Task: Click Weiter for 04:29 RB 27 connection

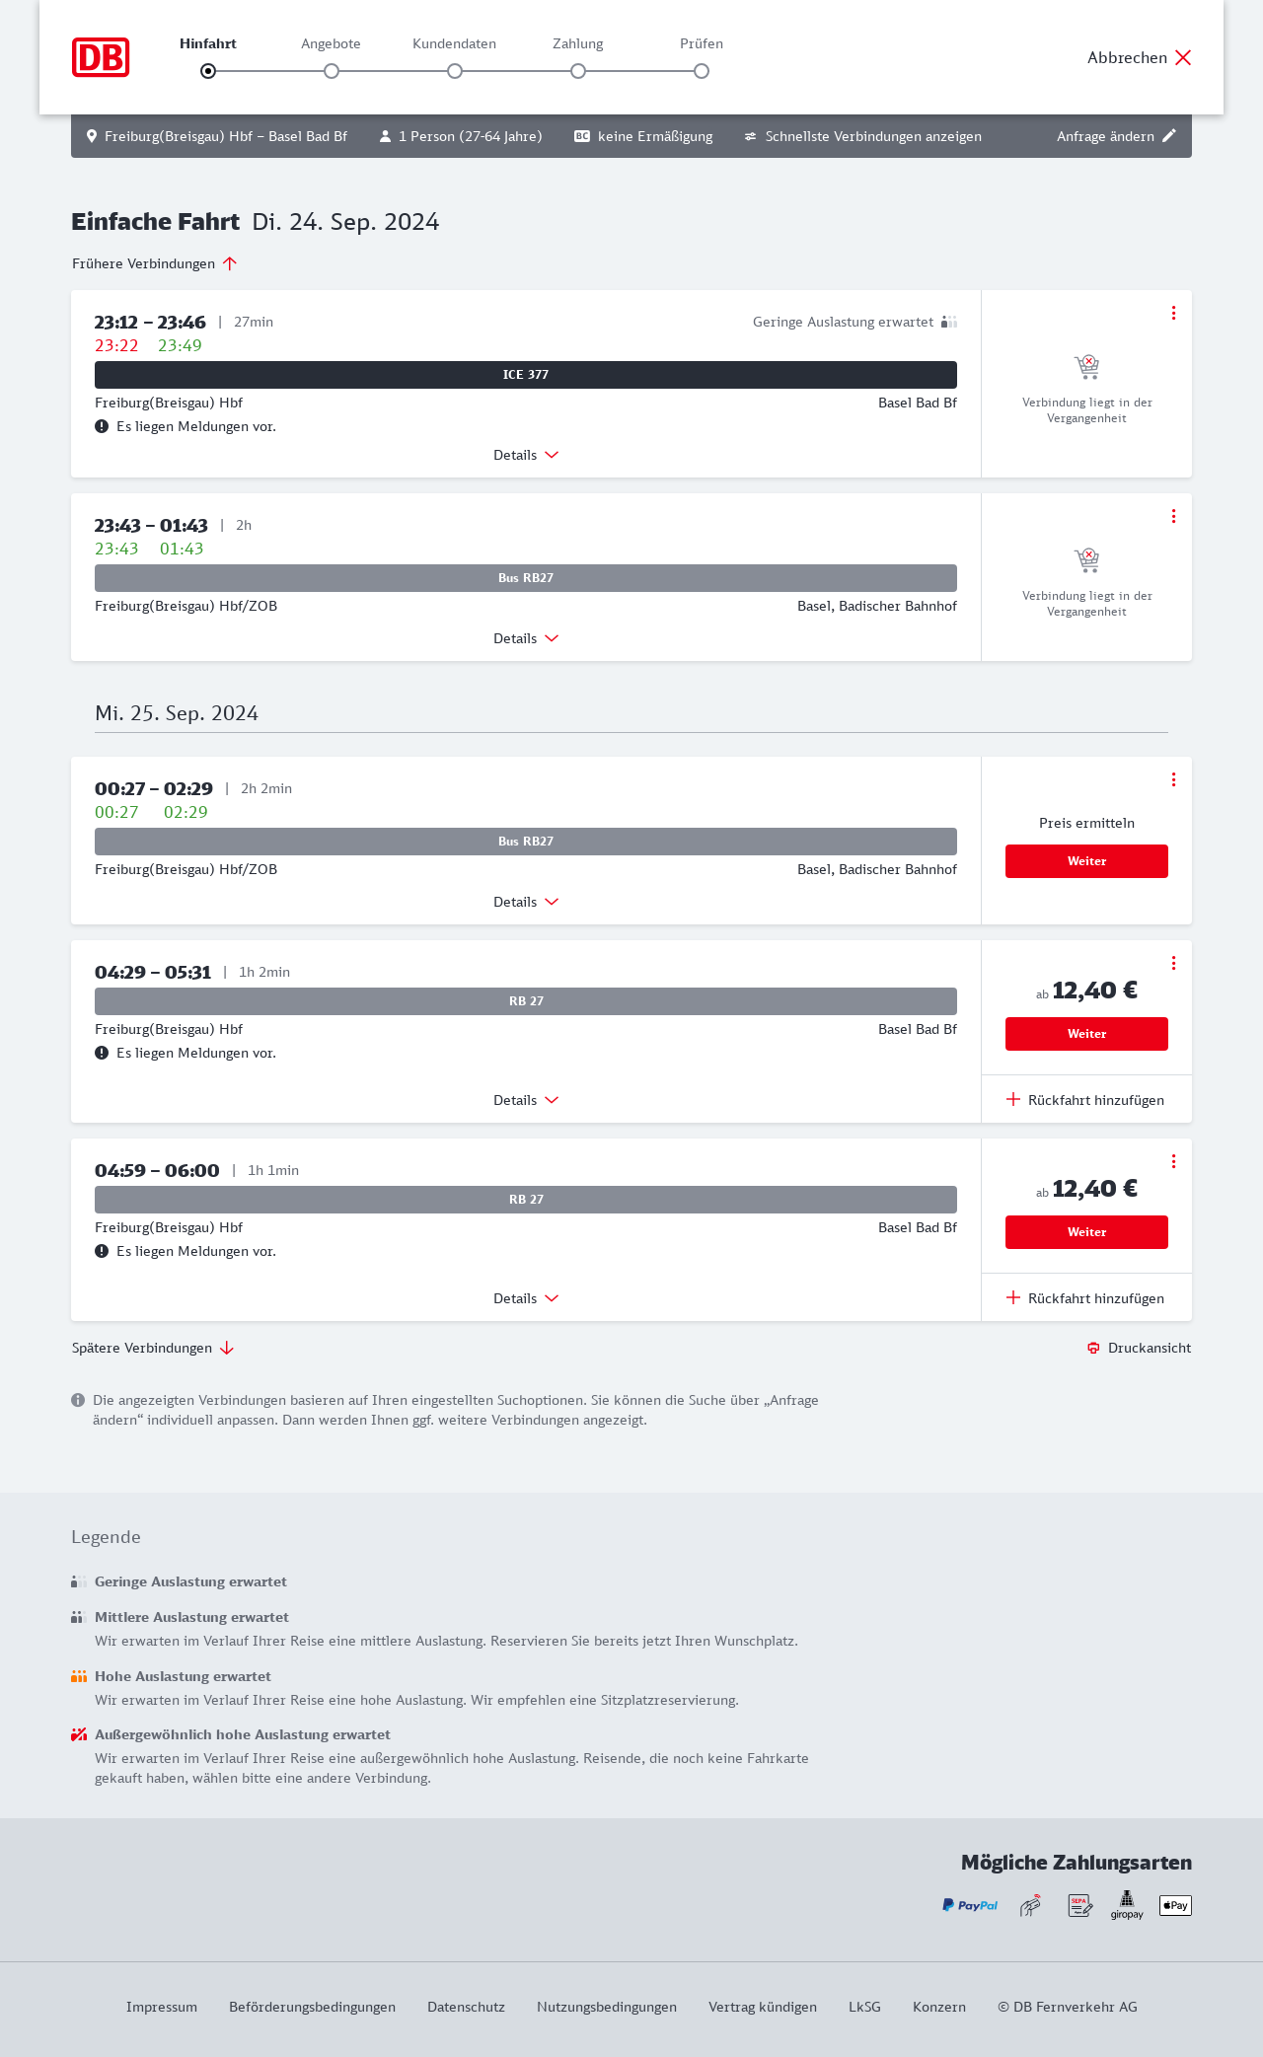Action: pyautogui.click(x=1086, y=1034)
